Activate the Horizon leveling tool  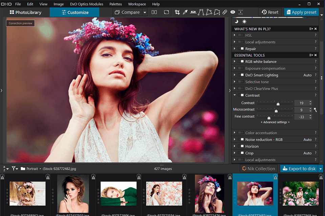[x=193, y=12]
